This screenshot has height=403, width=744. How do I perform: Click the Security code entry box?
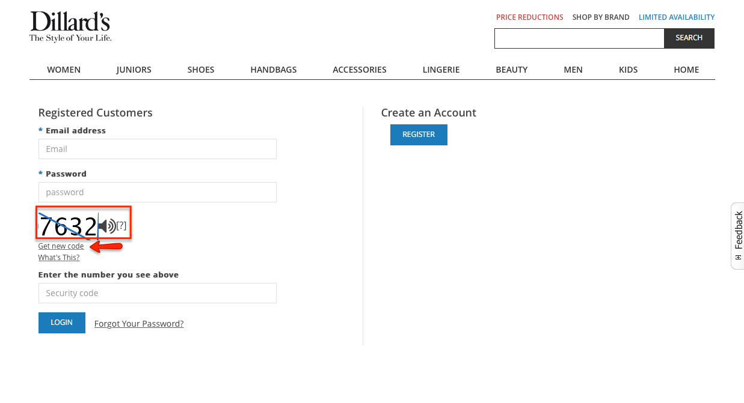[x=157, y=293]
